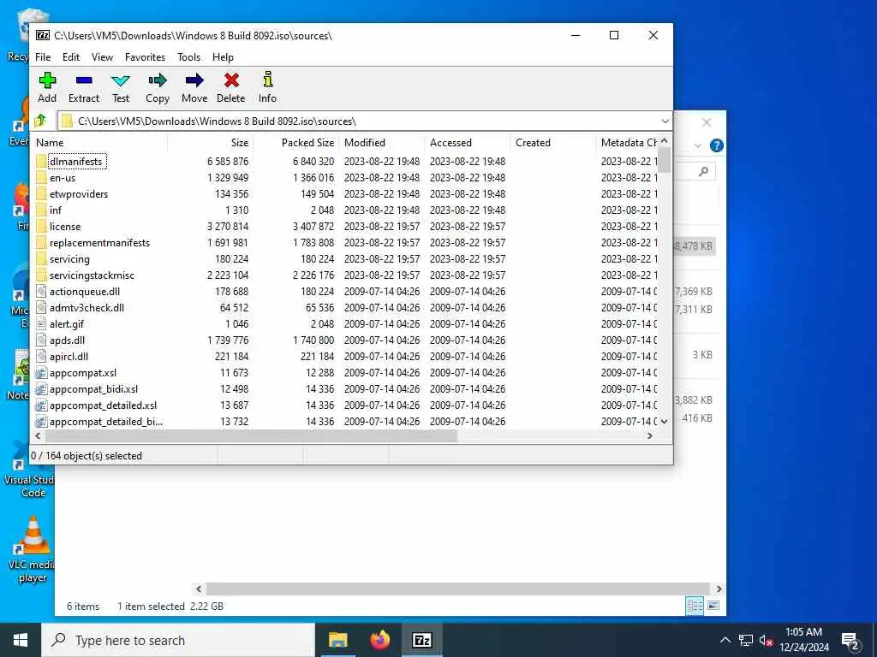877x657 pixels.
Task: Open the Edit menu
Action: click(x=71, y=57)
